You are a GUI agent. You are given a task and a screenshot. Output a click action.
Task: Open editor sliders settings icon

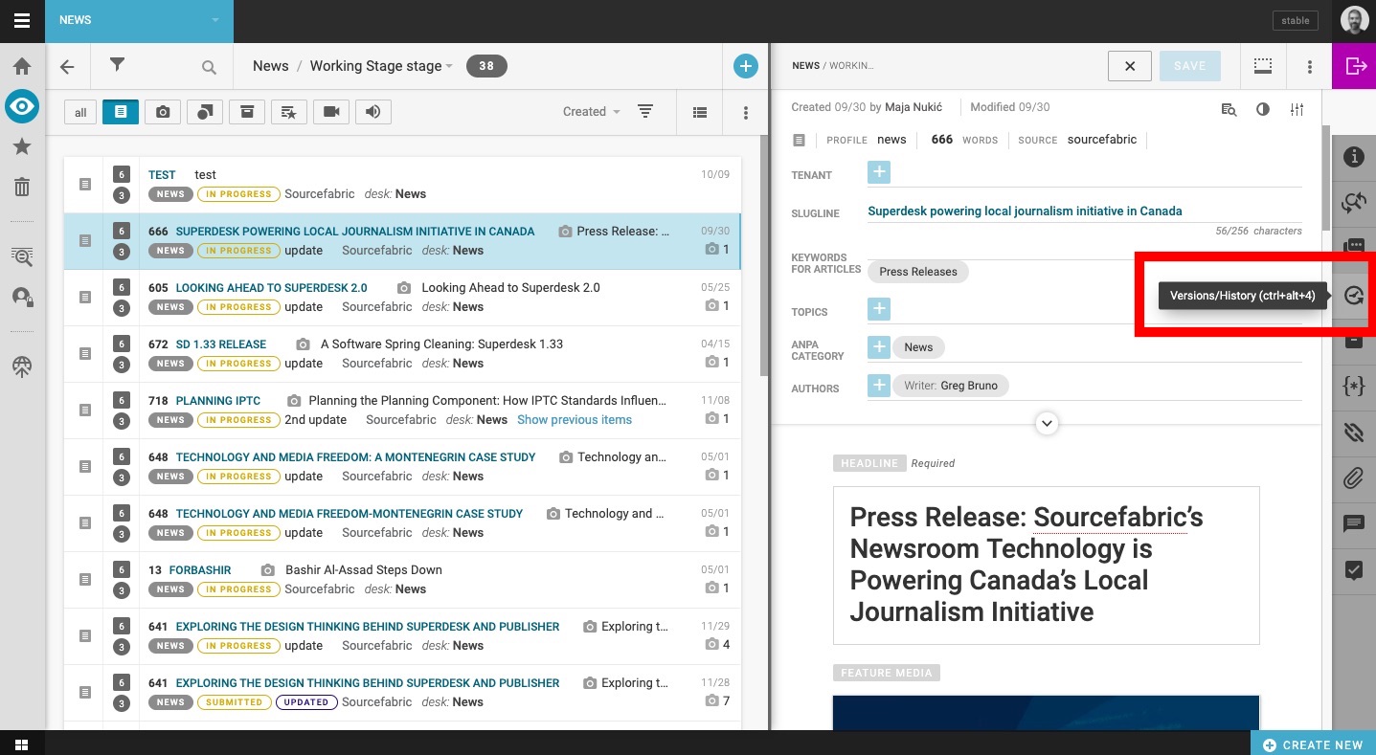click(1297, 109)
